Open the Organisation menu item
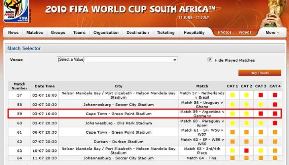 pos(106,33)
